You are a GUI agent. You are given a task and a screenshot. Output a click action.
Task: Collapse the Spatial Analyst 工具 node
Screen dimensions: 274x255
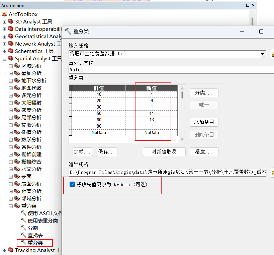(x=4, y=59)
